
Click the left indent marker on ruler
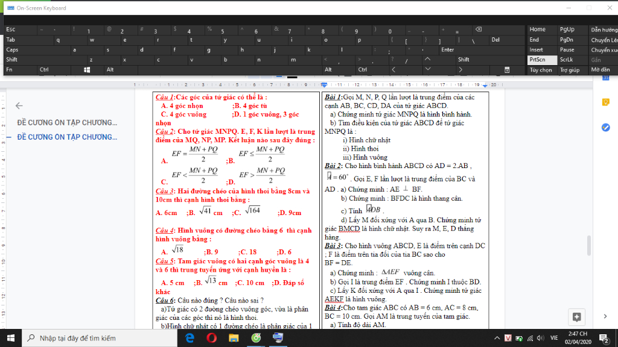coord(324,84)
